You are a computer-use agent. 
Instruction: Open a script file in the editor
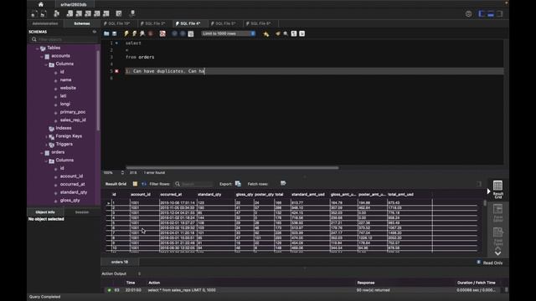106,33
